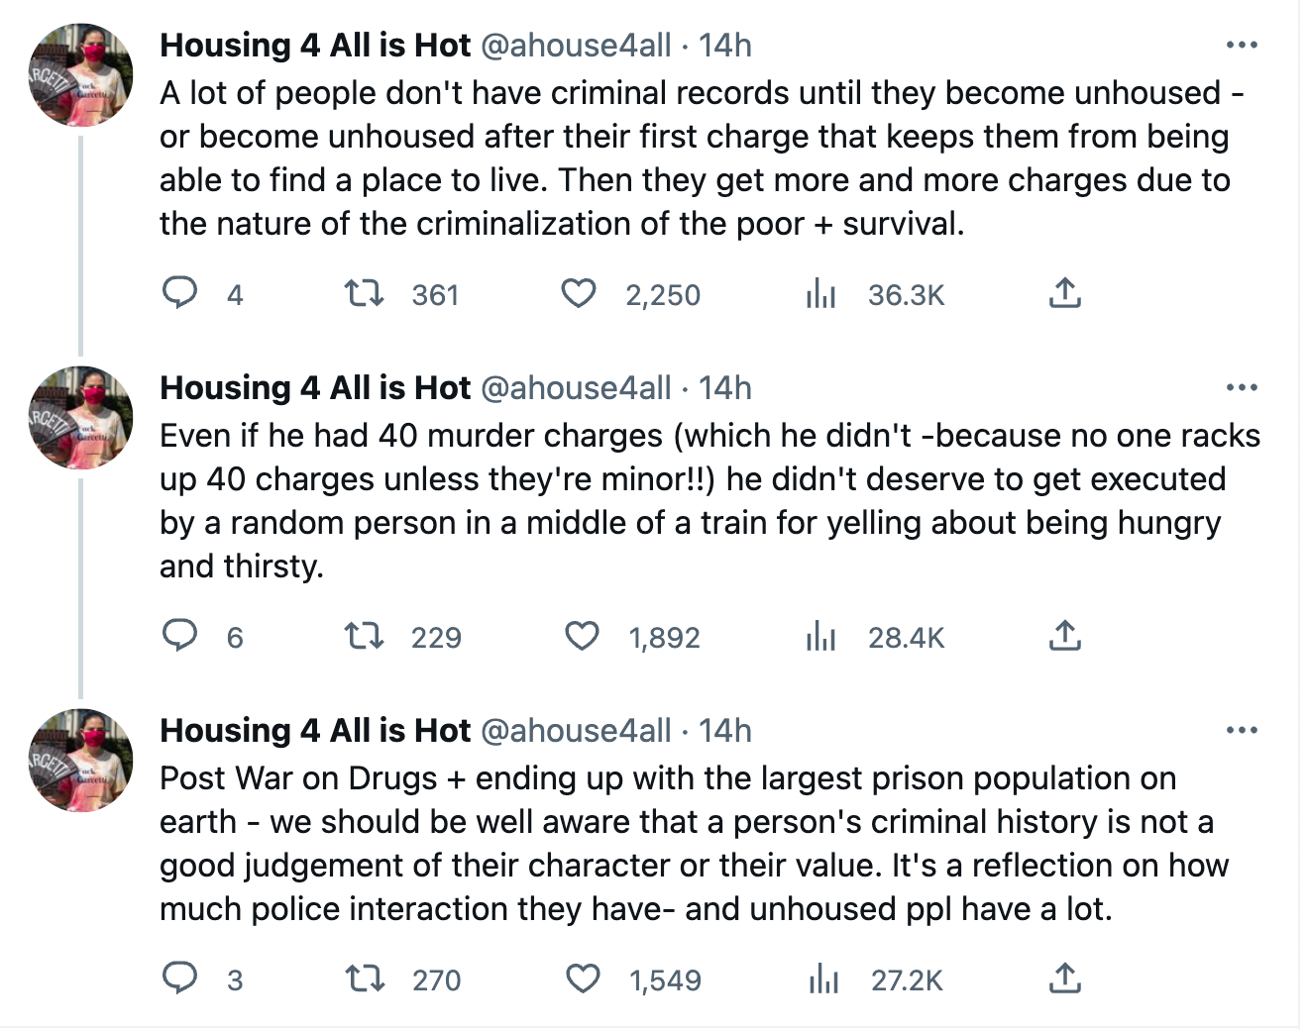1308x1030 pixels.
Task: Open more options on the second tweet
Action: coord(1242,388)
